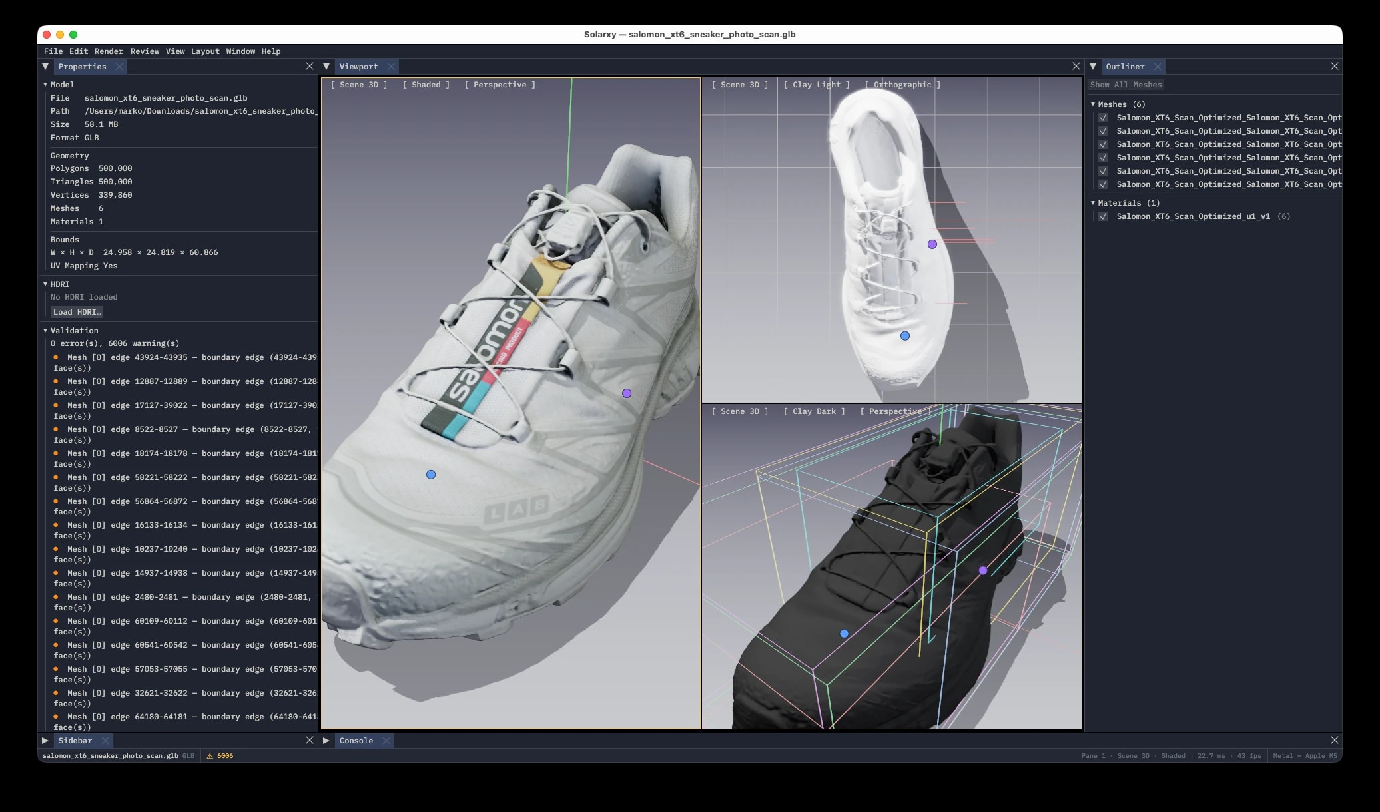Close the Console tab
The height and width of the screenshot is (812, 1380).
click(x=386, y=741)
